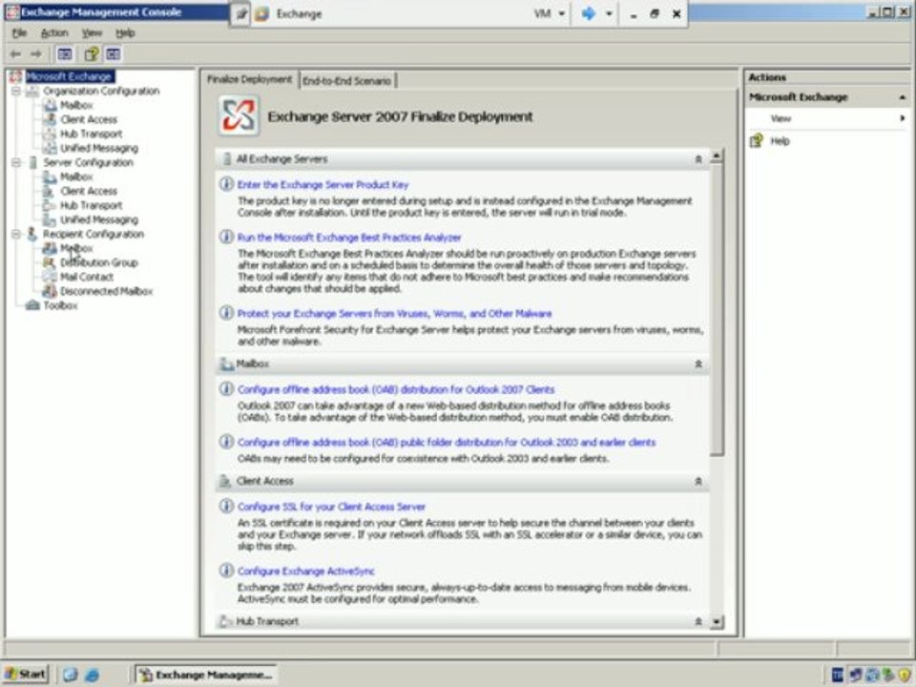Image resolution: width=916 pixels, height=687 pixels.
Task: Select Mailbox under Recipient Configuration
Action: (76, 248)
